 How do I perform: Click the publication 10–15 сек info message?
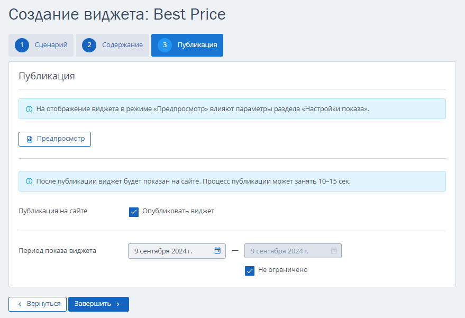tap(232, 181)
